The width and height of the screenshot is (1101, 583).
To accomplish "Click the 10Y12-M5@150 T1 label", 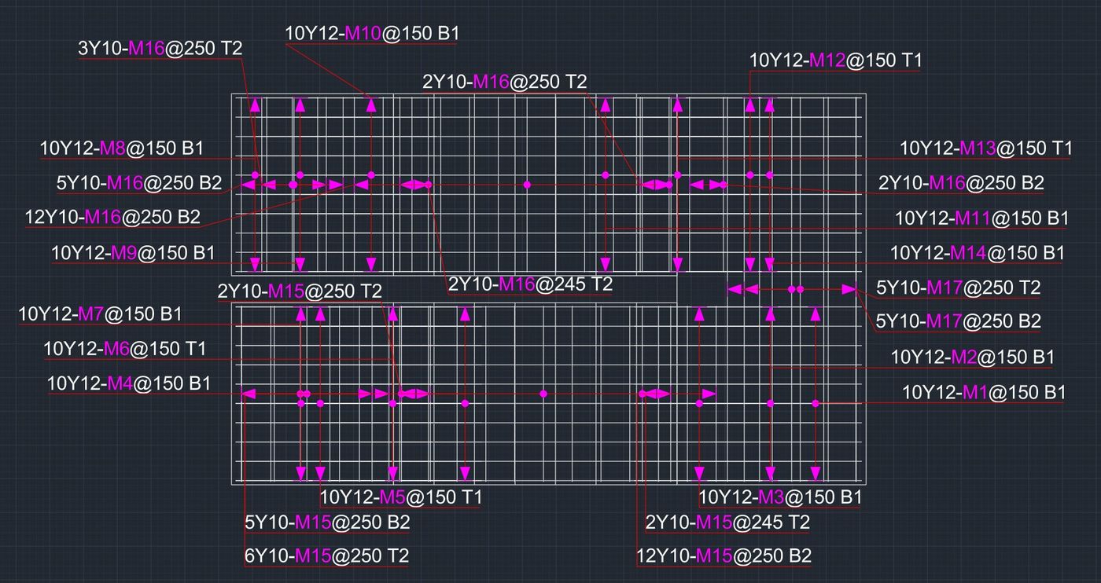I will (x=401, y=497).
